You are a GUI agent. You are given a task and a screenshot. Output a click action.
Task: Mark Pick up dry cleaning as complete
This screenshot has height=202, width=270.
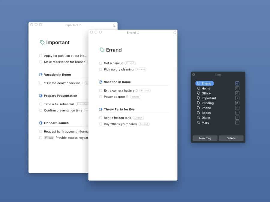[x=101, y=69]
